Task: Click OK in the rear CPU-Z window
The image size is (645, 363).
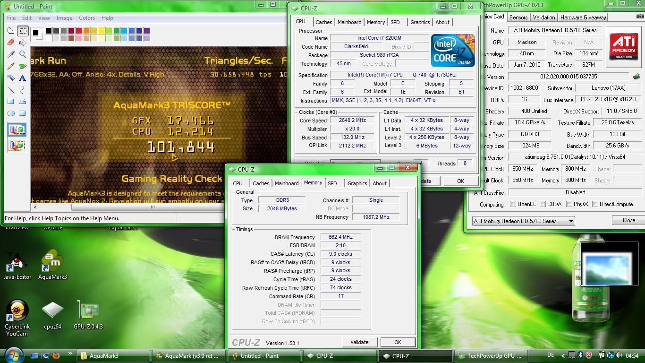Action: pos(460,181)
